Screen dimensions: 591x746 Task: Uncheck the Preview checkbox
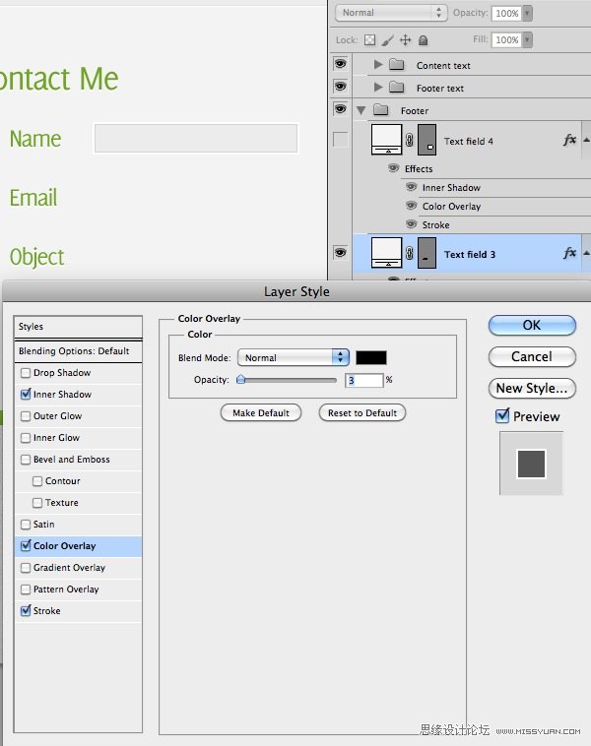pyautogui.click(x=502, y=416)
